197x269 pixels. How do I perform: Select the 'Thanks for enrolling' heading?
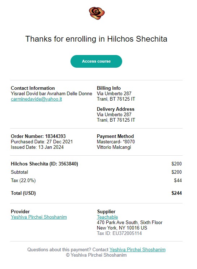pyautogui.click(x=96, y=39)
